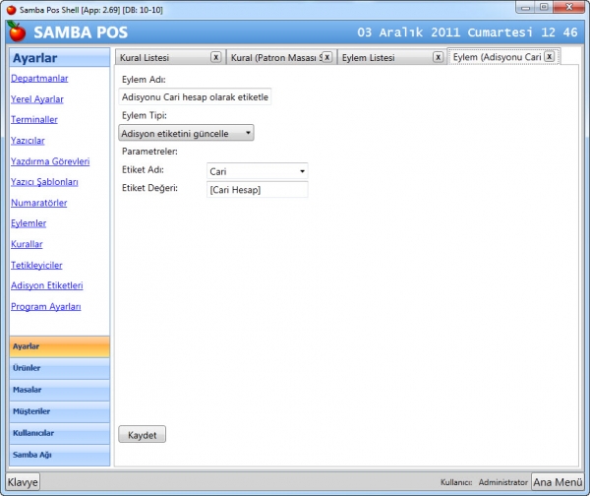Viewport: 590px width, 496px height.
Task: Open the Etiket Adı Cari dropdown
Action: 258,171
